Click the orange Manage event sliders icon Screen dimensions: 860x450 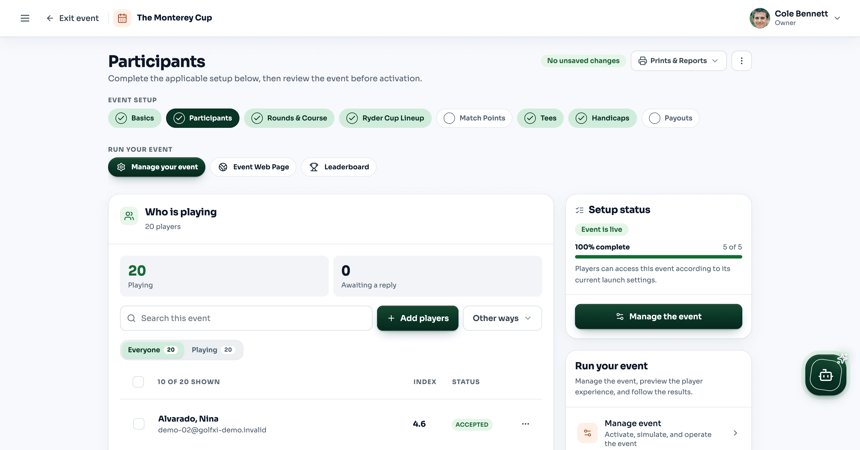tap(588, 433)
